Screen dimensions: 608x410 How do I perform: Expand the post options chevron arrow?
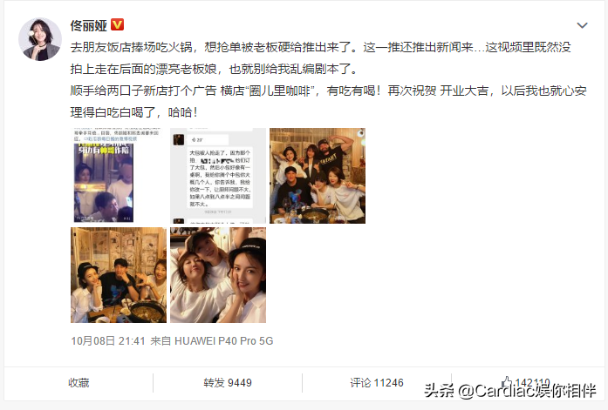[x=582, y=25]
